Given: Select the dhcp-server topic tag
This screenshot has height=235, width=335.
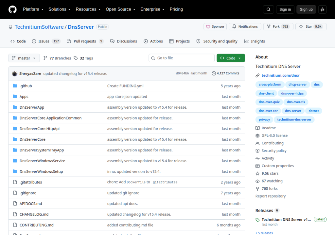Looking at the screenshot, I should 297,85.
